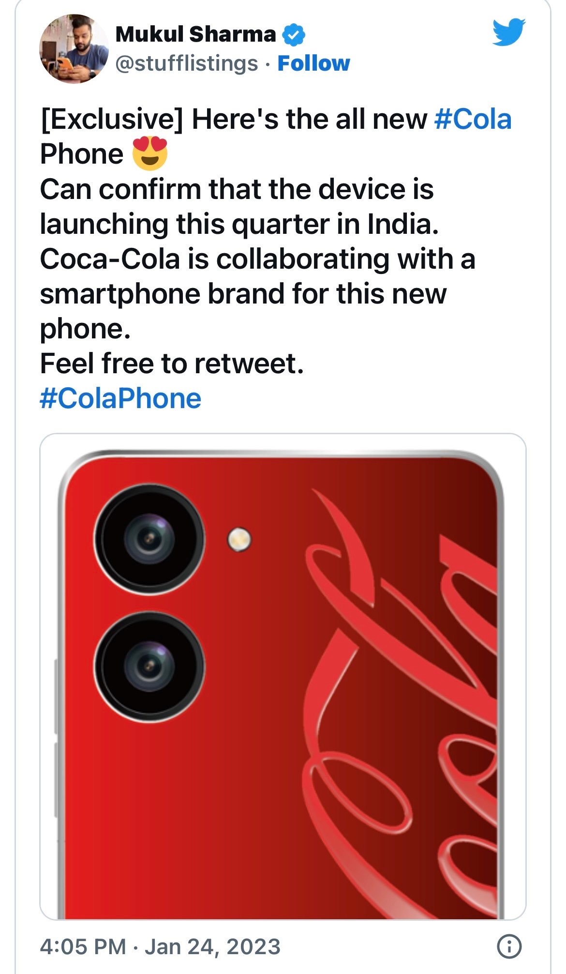566x974 pixels.
Task: Open the #ColaPhone hashtag link
Action: click(120, 398)
